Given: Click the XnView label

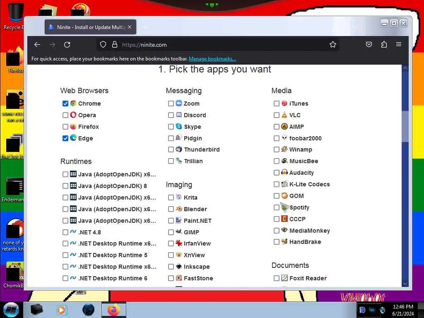Looking at the screenshot, I should click(x=195, y=255).
